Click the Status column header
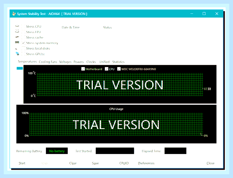The image size is (233, 178). [x=107, y=27]
